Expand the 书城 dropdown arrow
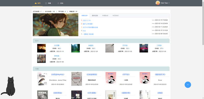The image size is (204, 99). 52,3
